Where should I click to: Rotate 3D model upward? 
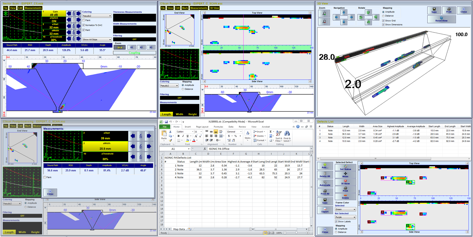(368, 13)
